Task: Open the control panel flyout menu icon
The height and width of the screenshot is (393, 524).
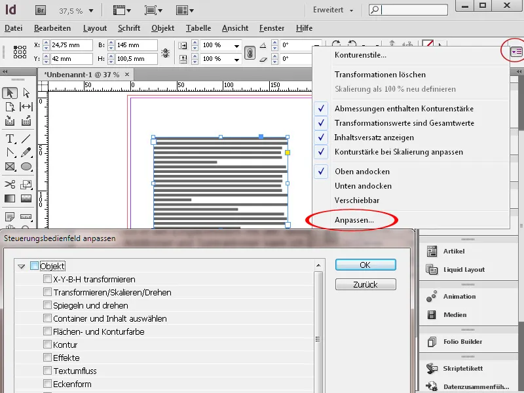Action: [516, 52]
